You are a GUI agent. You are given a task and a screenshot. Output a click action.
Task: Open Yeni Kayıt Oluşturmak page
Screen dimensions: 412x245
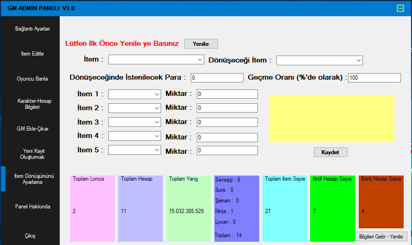[x=32, y=154]
